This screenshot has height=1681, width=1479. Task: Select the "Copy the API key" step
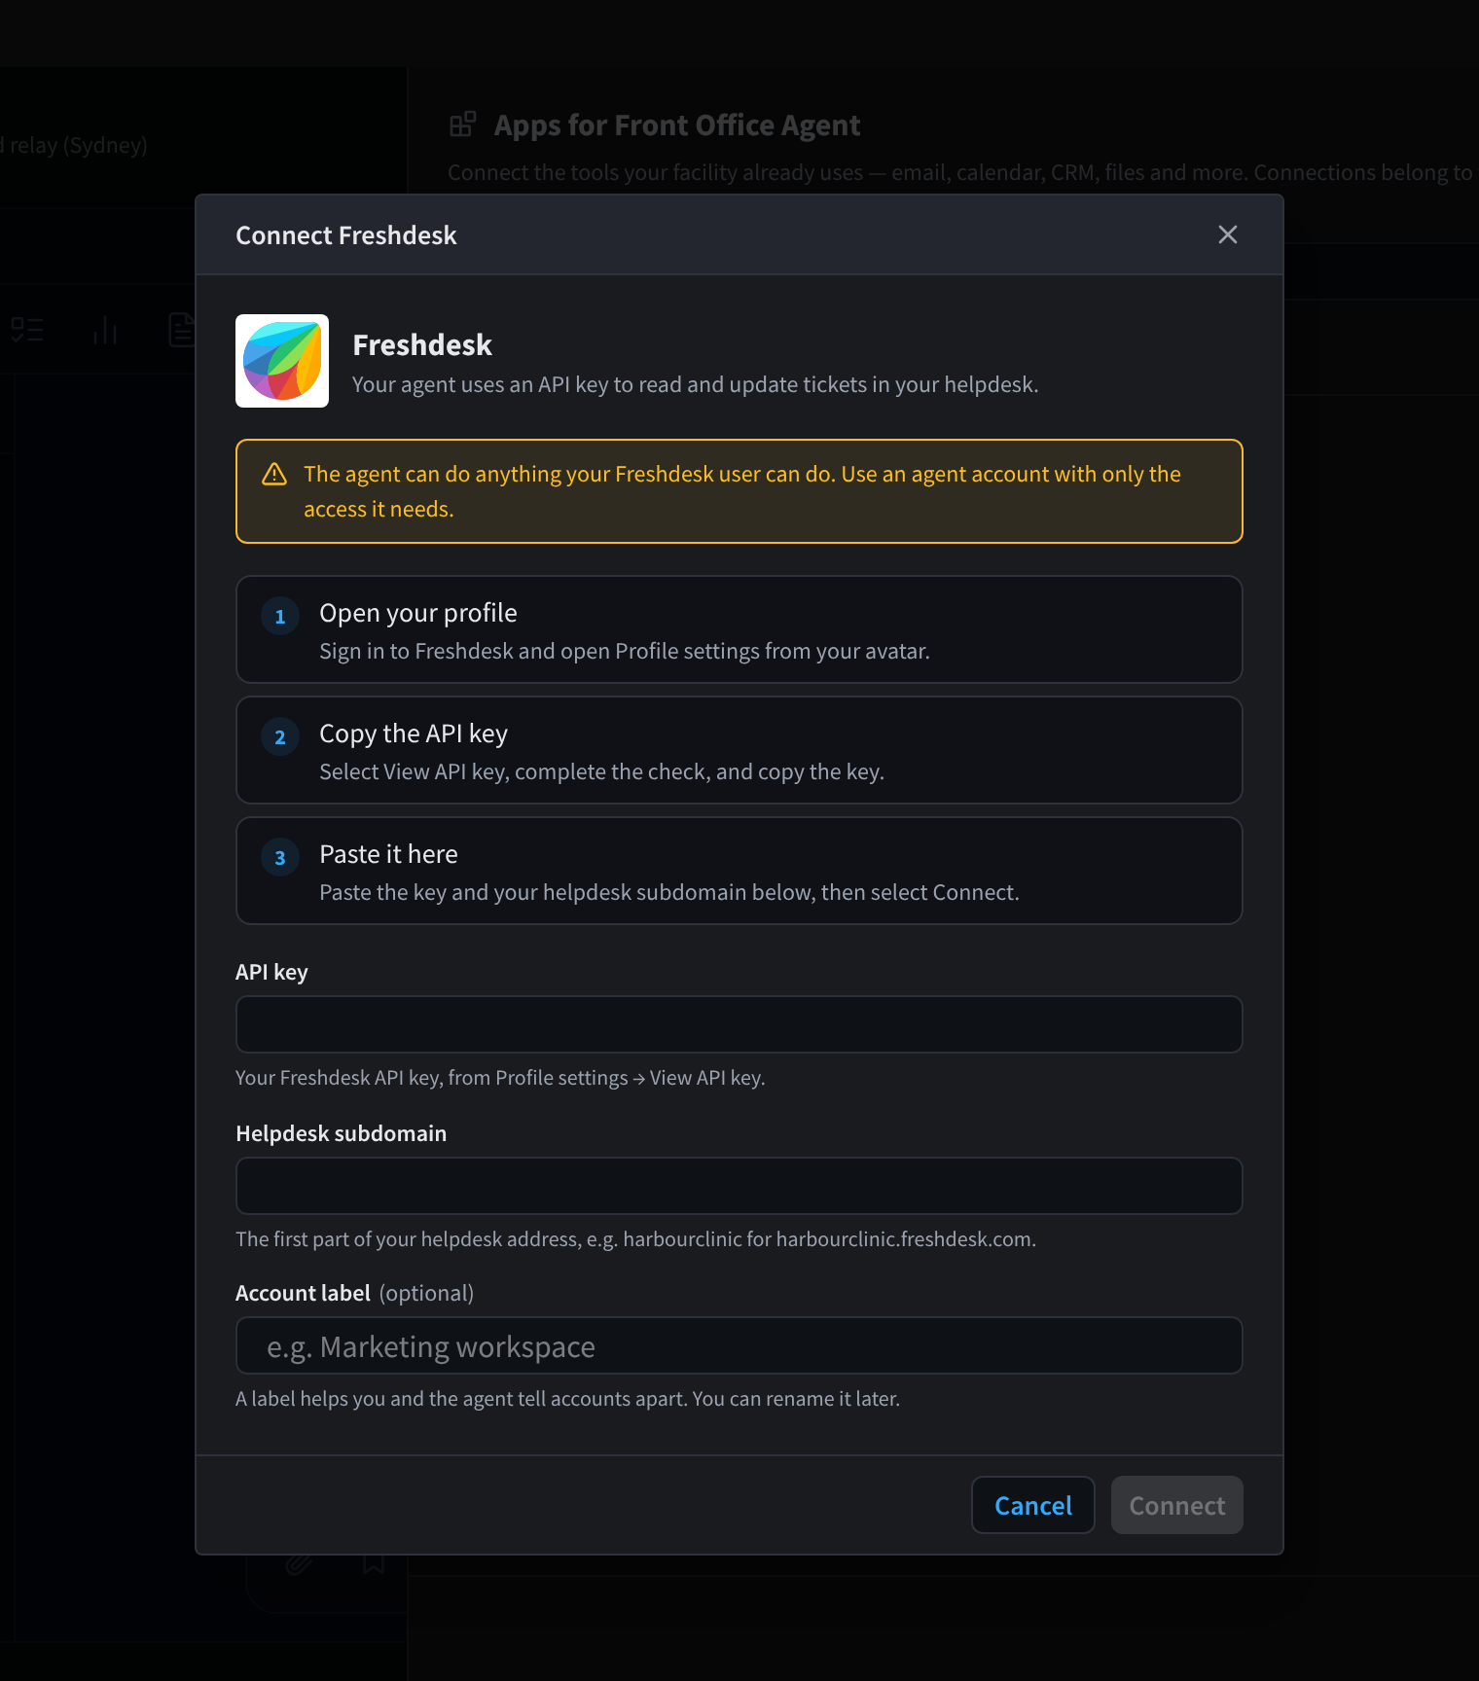[x=739, y=750]
